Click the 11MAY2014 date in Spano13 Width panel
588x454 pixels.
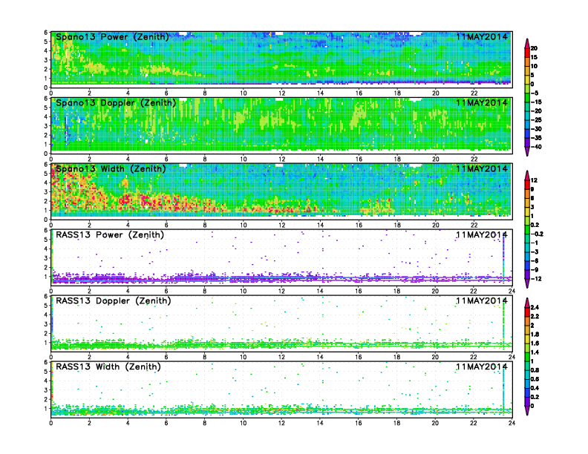[482, 168]
